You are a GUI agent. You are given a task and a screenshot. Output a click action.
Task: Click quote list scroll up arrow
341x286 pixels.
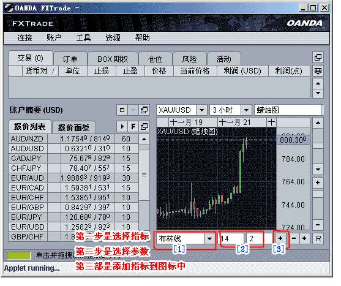click(144, 139)
